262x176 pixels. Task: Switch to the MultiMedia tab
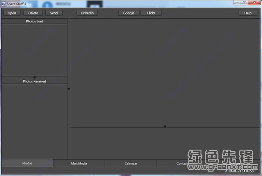79,163
